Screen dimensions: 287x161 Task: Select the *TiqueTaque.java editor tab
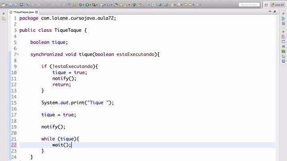point(24,12)
